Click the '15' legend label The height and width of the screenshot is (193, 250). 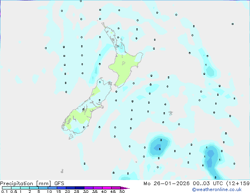[x=58, y=191]
